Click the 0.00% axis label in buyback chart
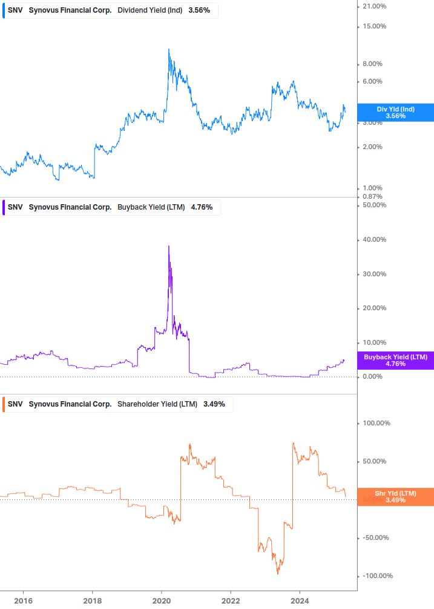This screenshot has width=434, height=609. 372,376
